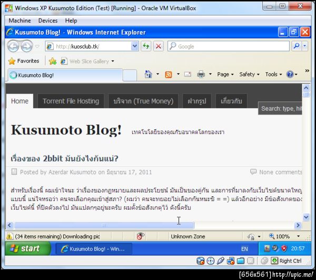Open the Favorites star button
Image resolution: width=316 pixels, height=280 pixels.
click(x=24, y=61)
